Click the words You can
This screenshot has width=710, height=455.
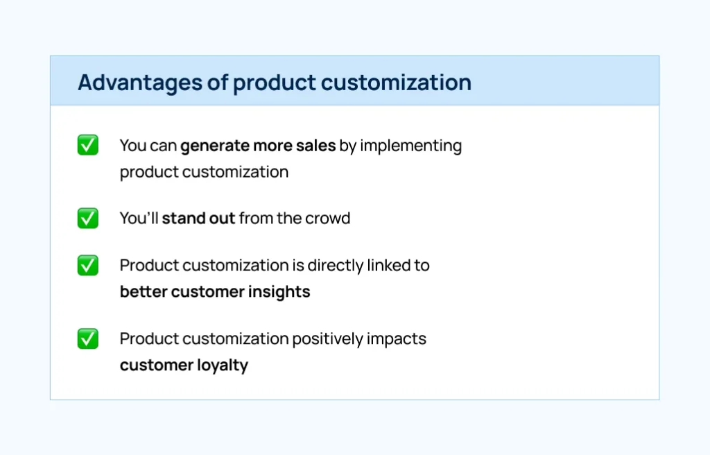point(148,146)
